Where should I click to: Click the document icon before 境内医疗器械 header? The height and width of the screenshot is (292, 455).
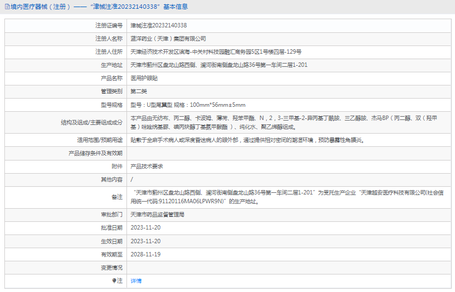click(7, 7)
